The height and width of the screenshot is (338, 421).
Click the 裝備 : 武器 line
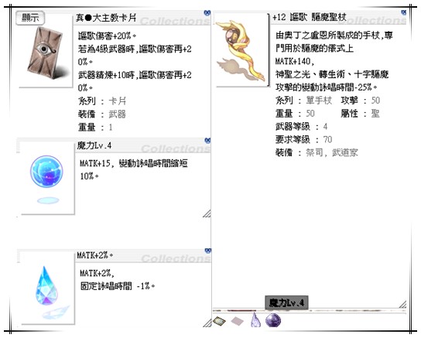[102, 114]
